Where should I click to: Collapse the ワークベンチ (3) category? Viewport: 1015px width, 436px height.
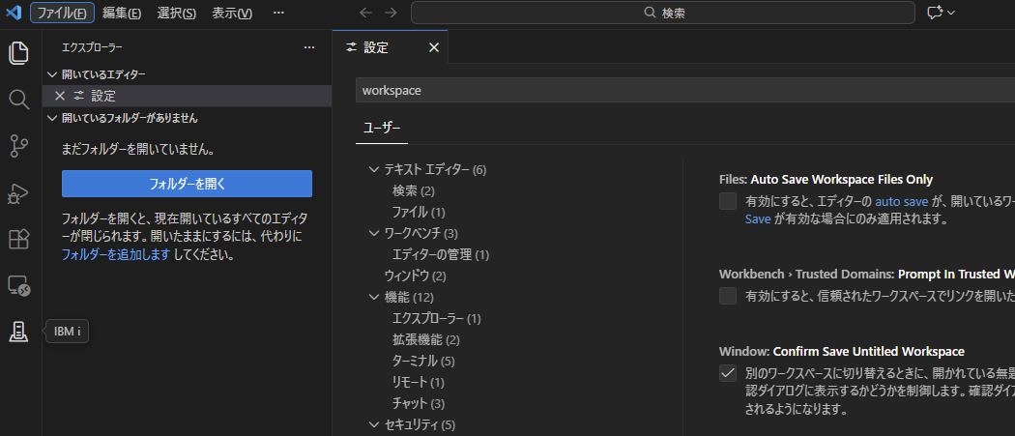(373, 233)
